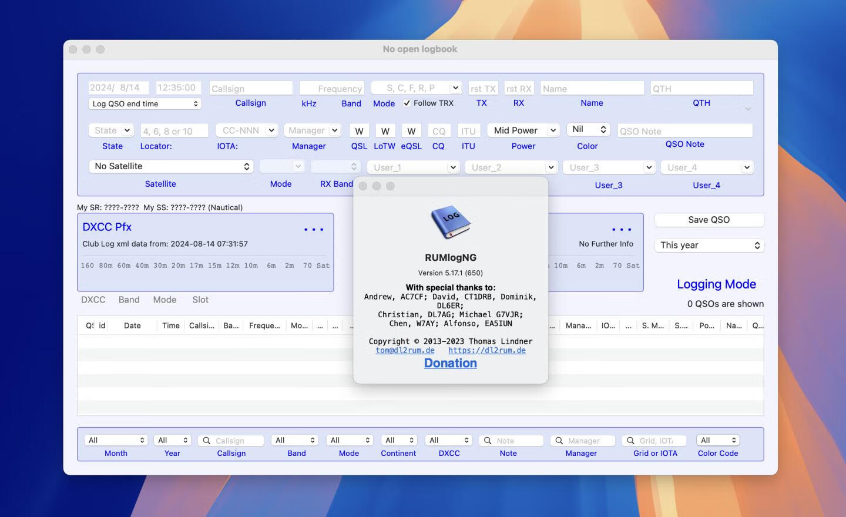This screenshot has width=846, height=517.
Task: Click the Freque... column header
Action: tap(264, 325)
